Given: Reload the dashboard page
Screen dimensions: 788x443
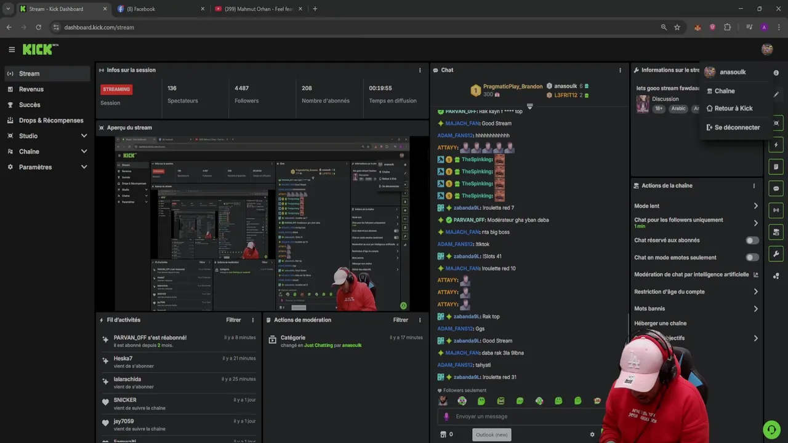Looking at the screenshot, I should pos(38,27).
